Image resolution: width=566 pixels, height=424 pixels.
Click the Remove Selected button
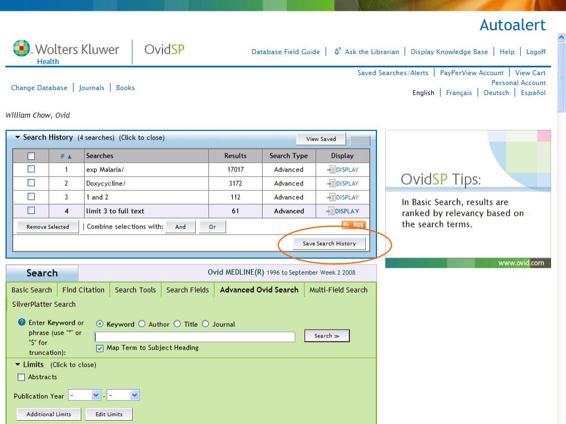click(x=48, y=227)
